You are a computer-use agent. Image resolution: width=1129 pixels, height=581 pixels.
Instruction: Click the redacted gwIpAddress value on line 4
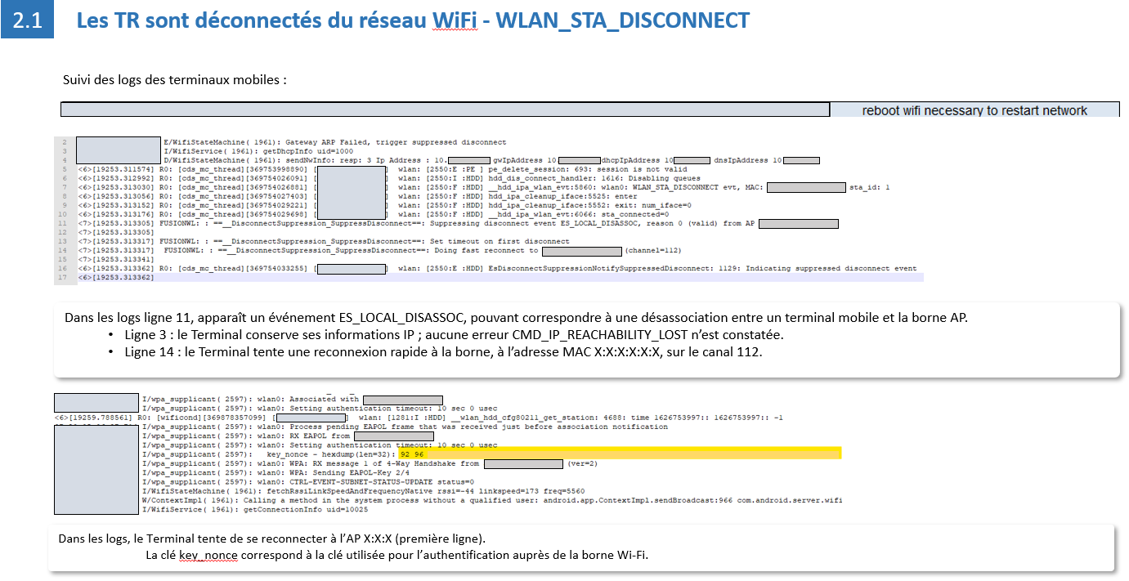tap(581, 159)
